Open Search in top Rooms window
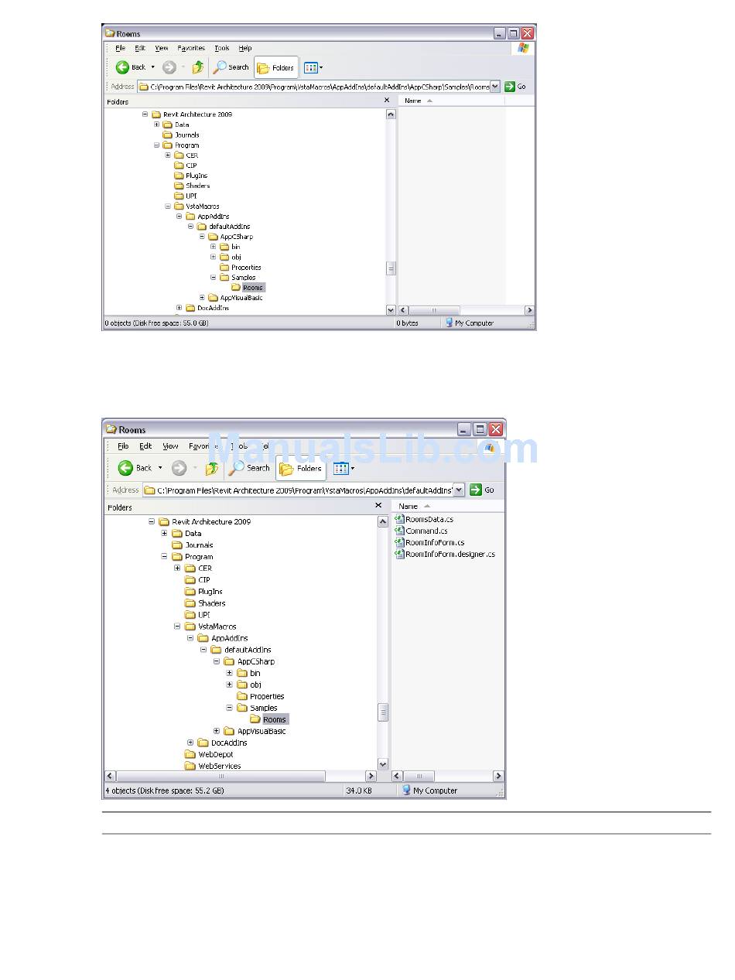Image resolution: width=735 pixels, height=980 pixels. point(231,67)
